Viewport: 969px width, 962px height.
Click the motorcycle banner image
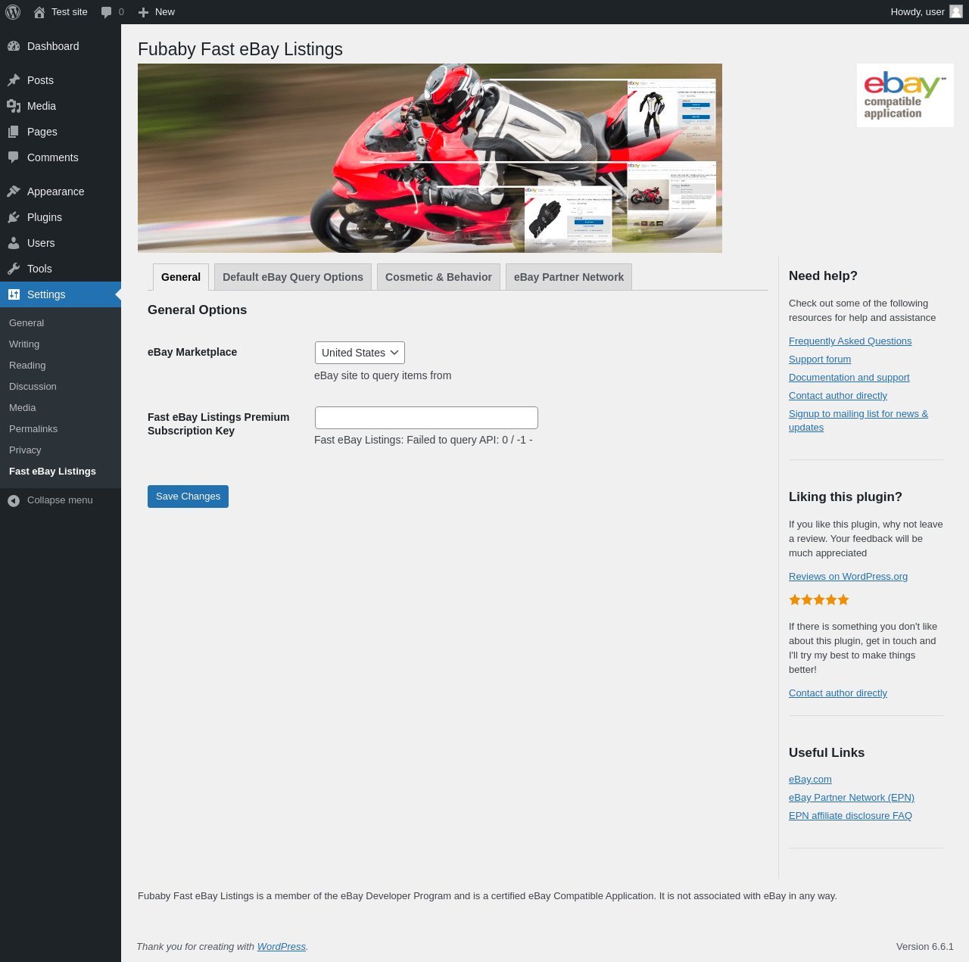430,158
